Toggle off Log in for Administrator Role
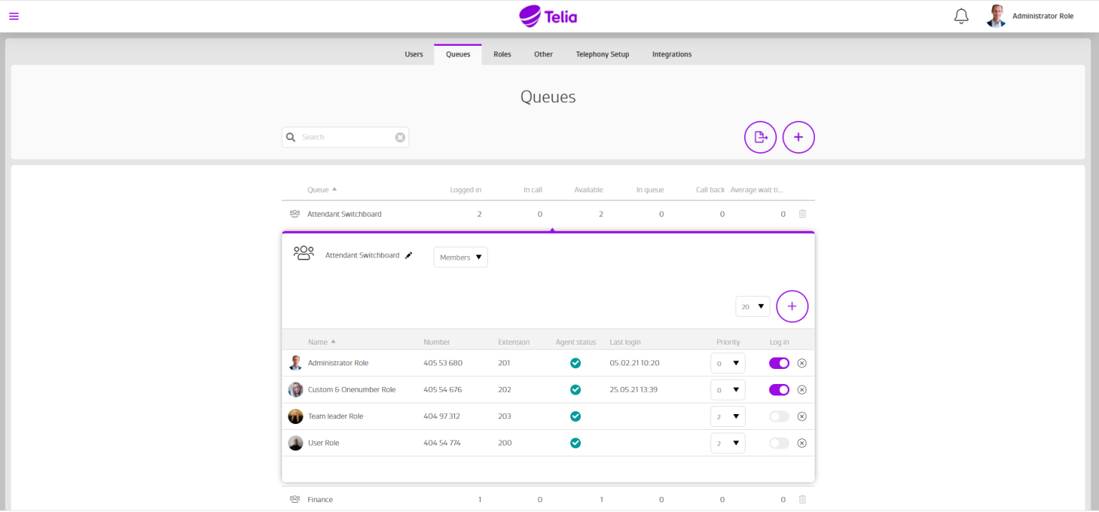Viewport: 1099px width, 512px height. (x=779, y=363)
